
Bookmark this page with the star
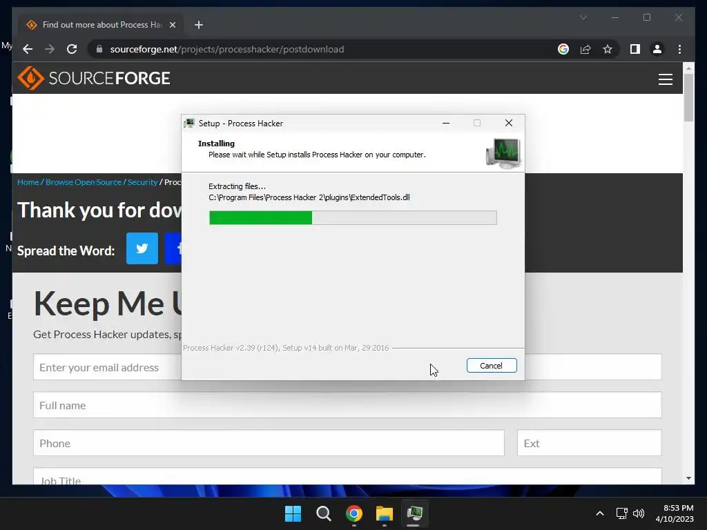click(608, 49)
